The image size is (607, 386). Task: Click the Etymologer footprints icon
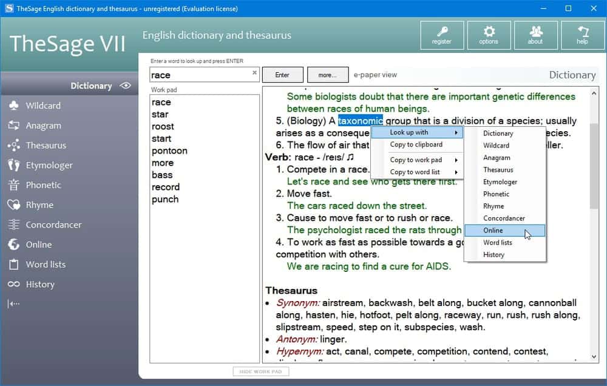coord(13,165)
